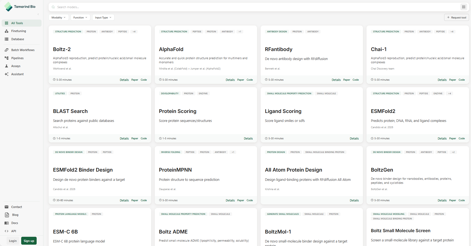Screen dimensions: 471x246
Task: Open Database from the sidebar
Action: tap(22, 39)
